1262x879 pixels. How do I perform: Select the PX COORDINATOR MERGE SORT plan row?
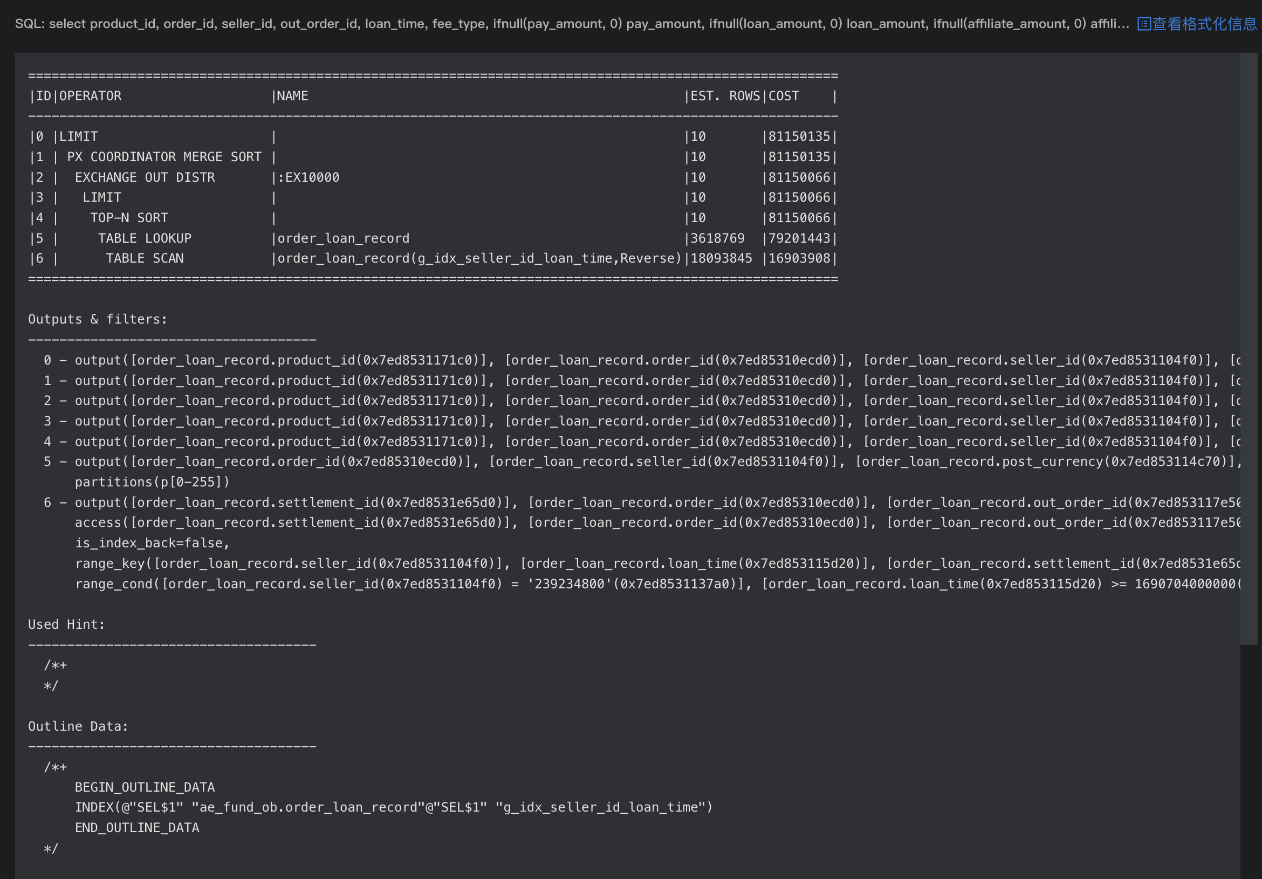point(164,157)
